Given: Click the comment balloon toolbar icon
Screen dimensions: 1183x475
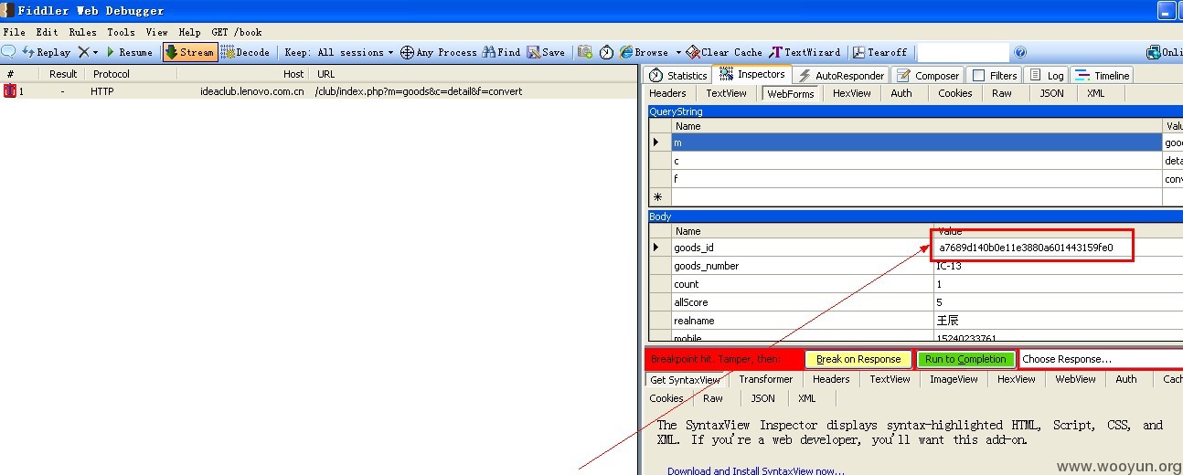Looking at the screenshot, I should pyautogui.click(x=8, y=52).
